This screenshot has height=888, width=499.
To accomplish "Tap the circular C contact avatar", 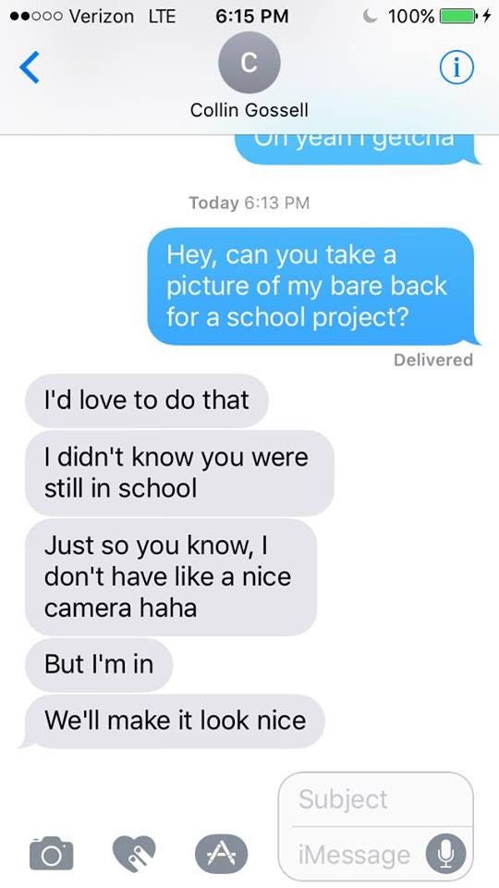I will [249, 63].
